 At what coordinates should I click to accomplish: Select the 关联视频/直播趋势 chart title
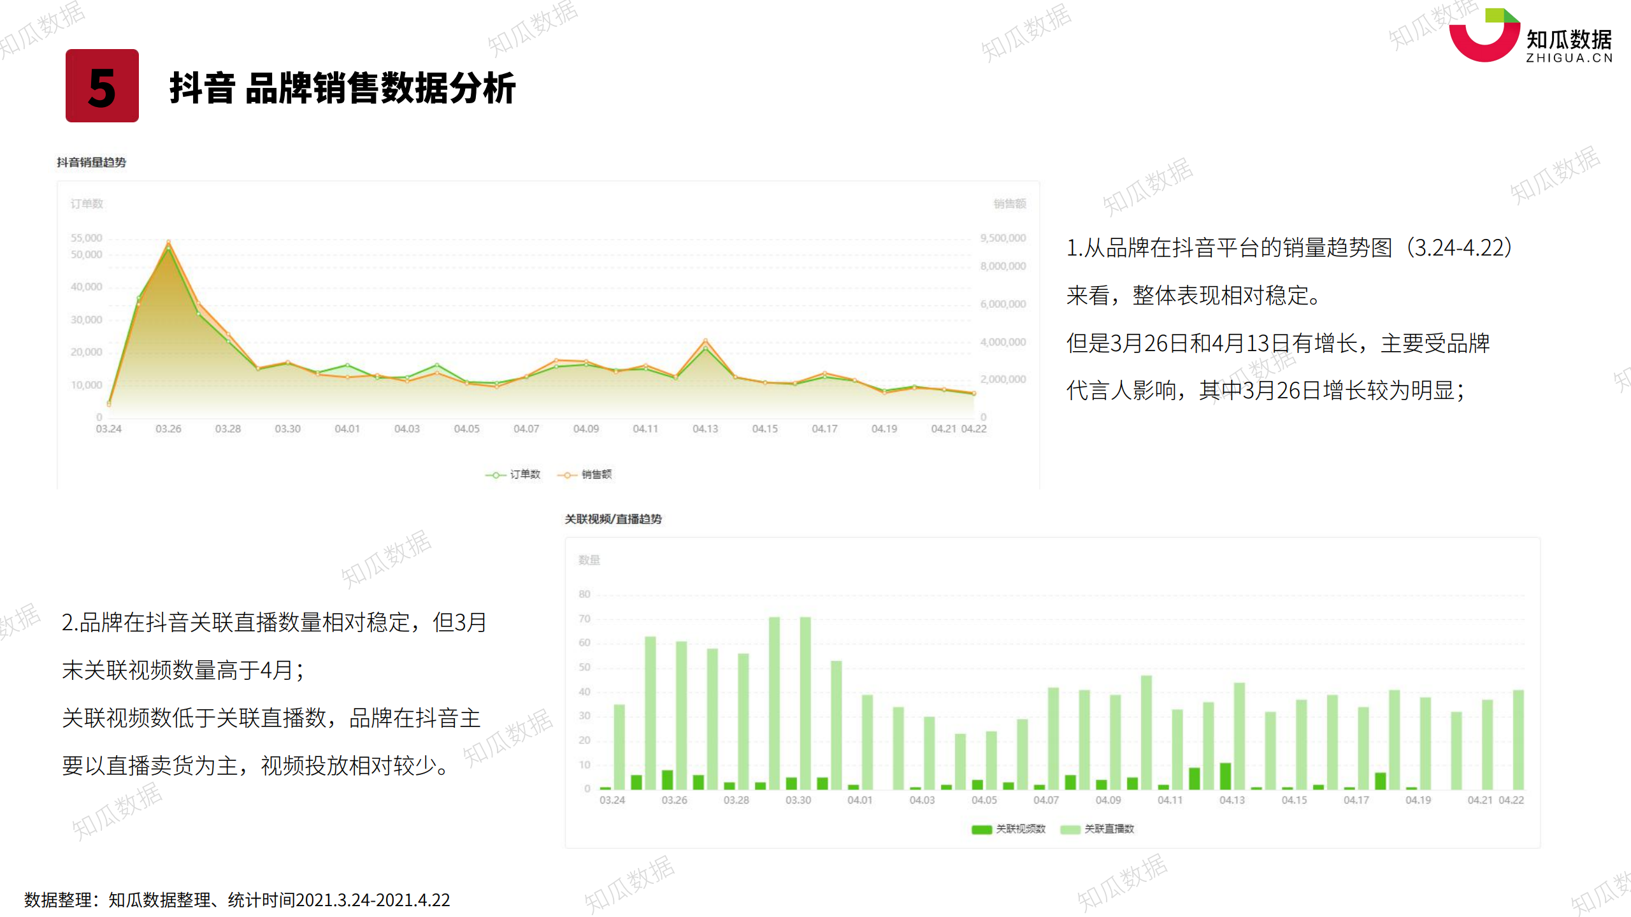[x=613, y=519]
